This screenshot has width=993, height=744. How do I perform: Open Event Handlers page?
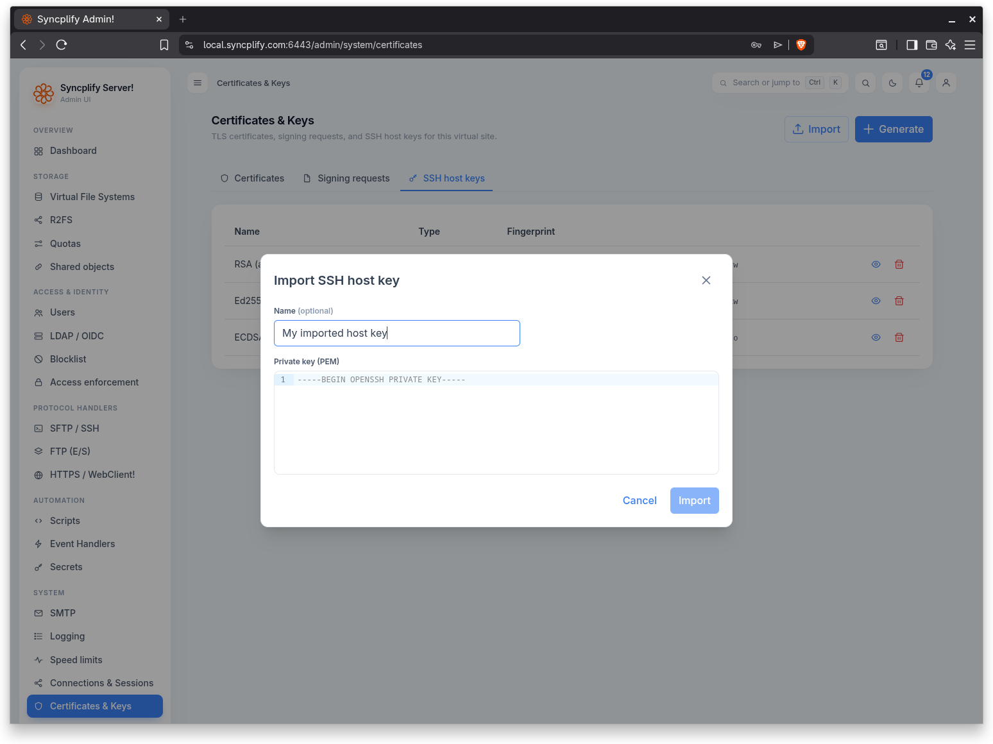click(95, 544)
